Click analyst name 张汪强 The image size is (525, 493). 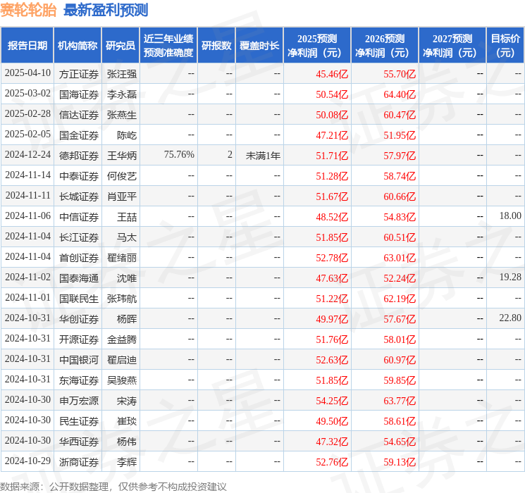(x=122, y=74)
